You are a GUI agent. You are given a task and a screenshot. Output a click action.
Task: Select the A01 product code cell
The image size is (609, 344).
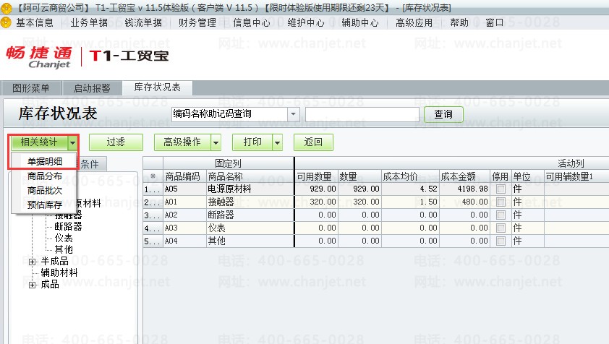[184, 202]
